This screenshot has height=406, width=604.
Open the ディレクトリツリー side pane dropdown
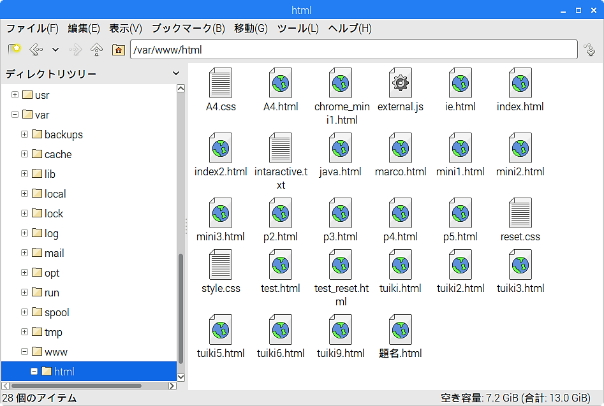[x=176, y=73]
